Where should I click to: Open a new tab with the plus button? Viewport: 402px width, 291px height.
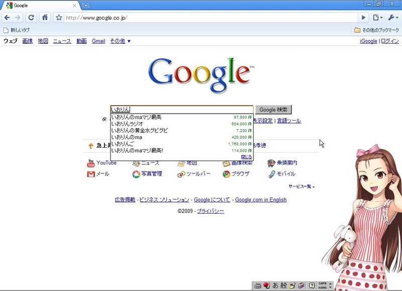click(x=86, y=5)
